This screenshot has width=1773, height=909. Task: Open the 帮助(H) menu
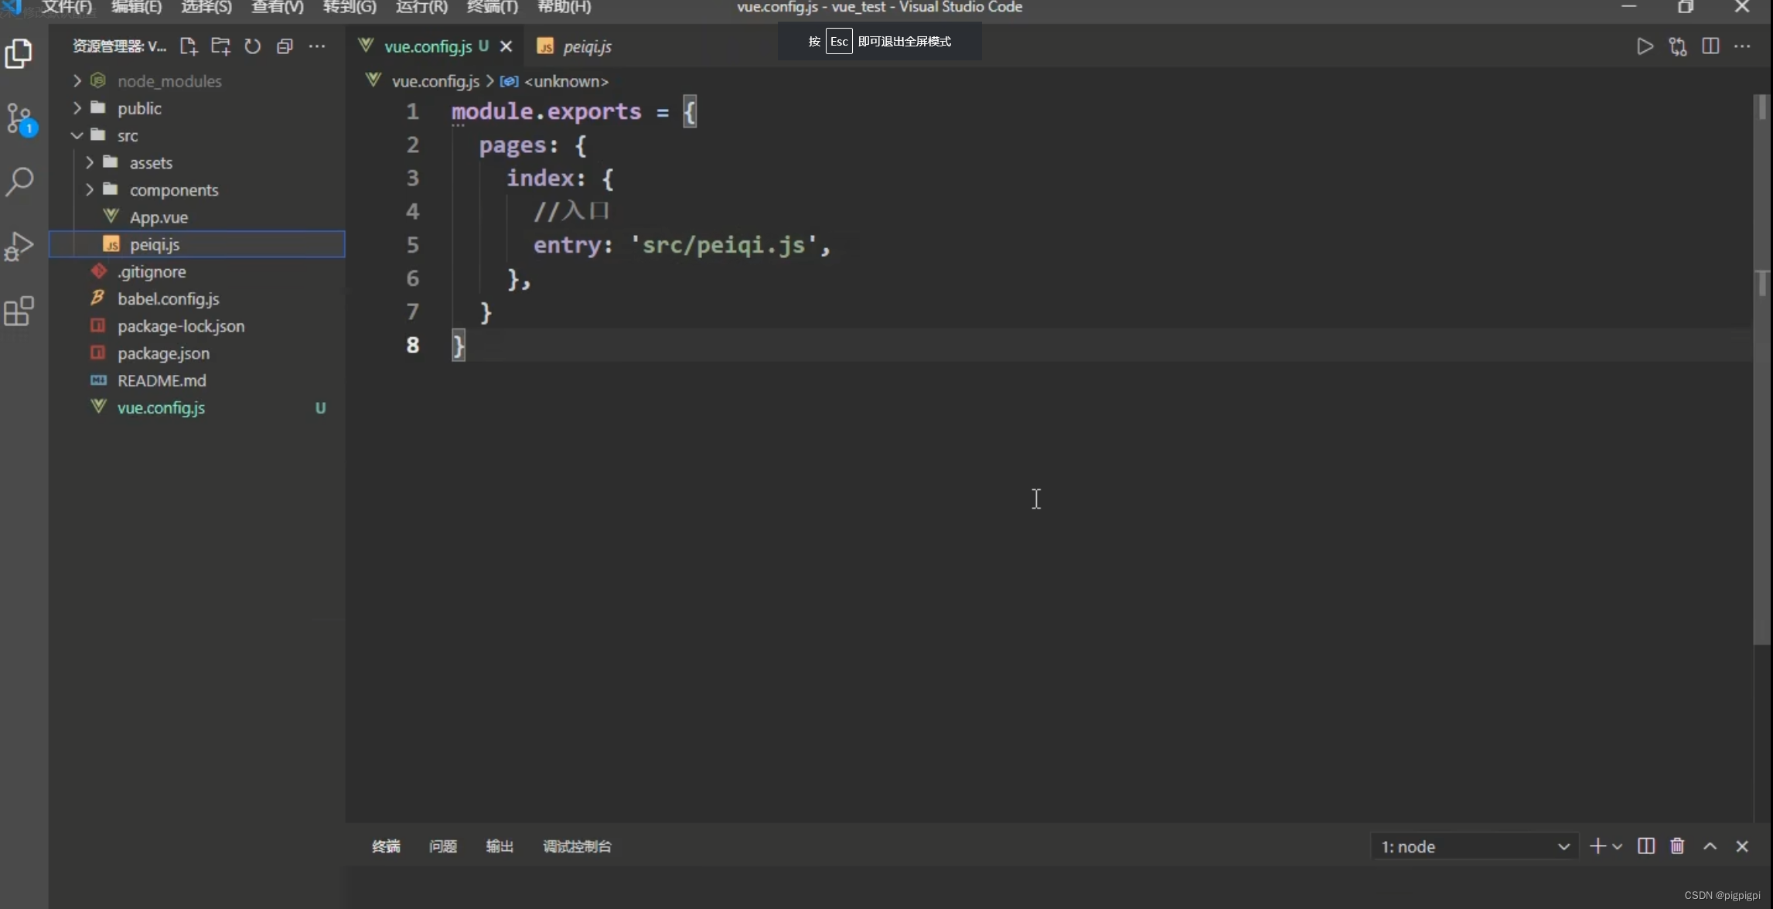click(x=564, y=7)
